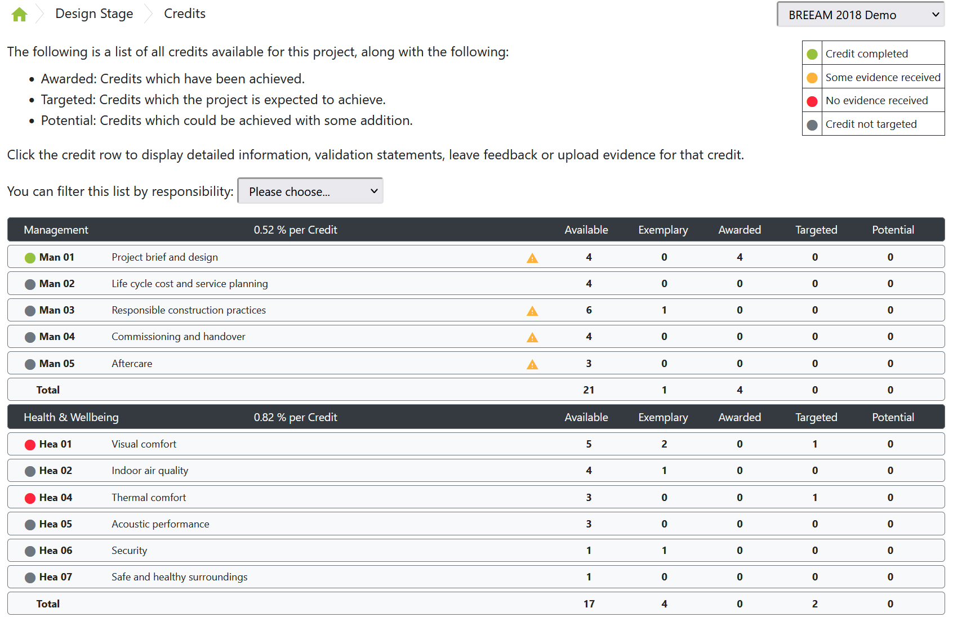Go to the green Home icon
Viewport: 953px width, 617px height.
(x=20, y=14)
